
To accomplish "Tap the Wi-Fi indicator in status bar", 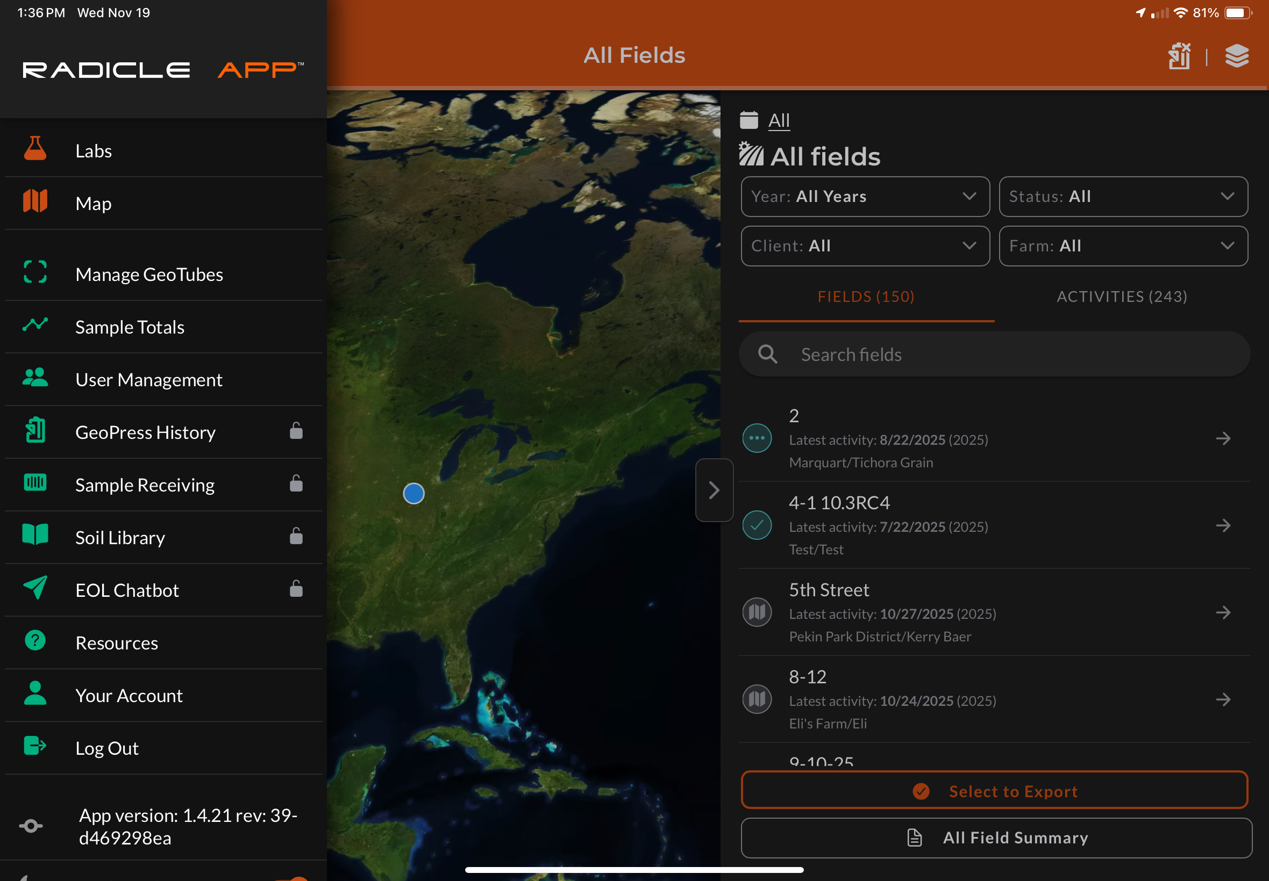I will pyautogui.click(x=1181, y=13).
